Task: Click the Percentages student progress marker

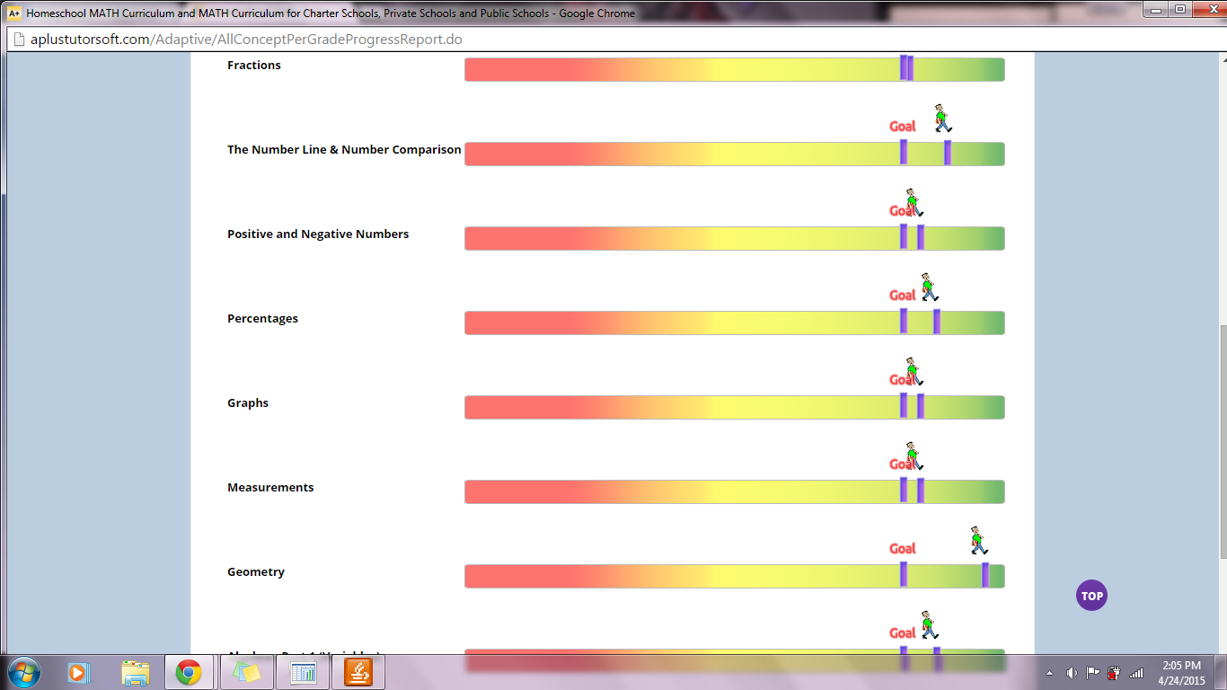Action: pos(937,322)
